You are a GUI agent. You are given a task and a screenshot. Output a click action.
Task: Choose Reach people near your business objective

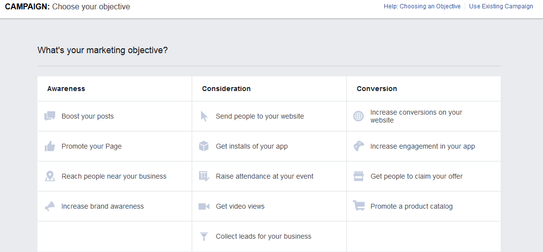114,176
